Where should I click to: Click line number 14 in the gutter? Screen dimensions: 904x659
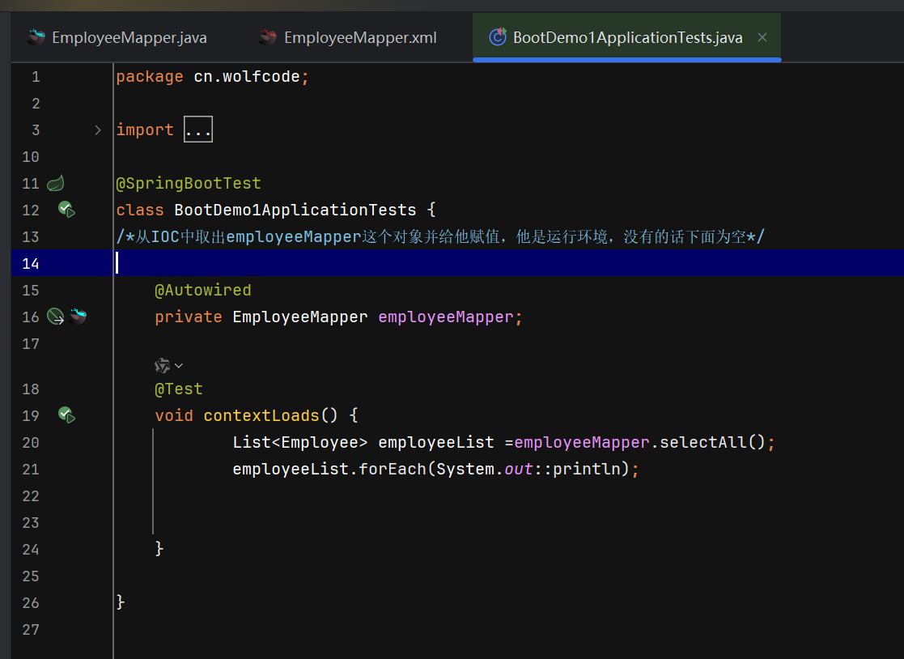[x=31, y=263]
